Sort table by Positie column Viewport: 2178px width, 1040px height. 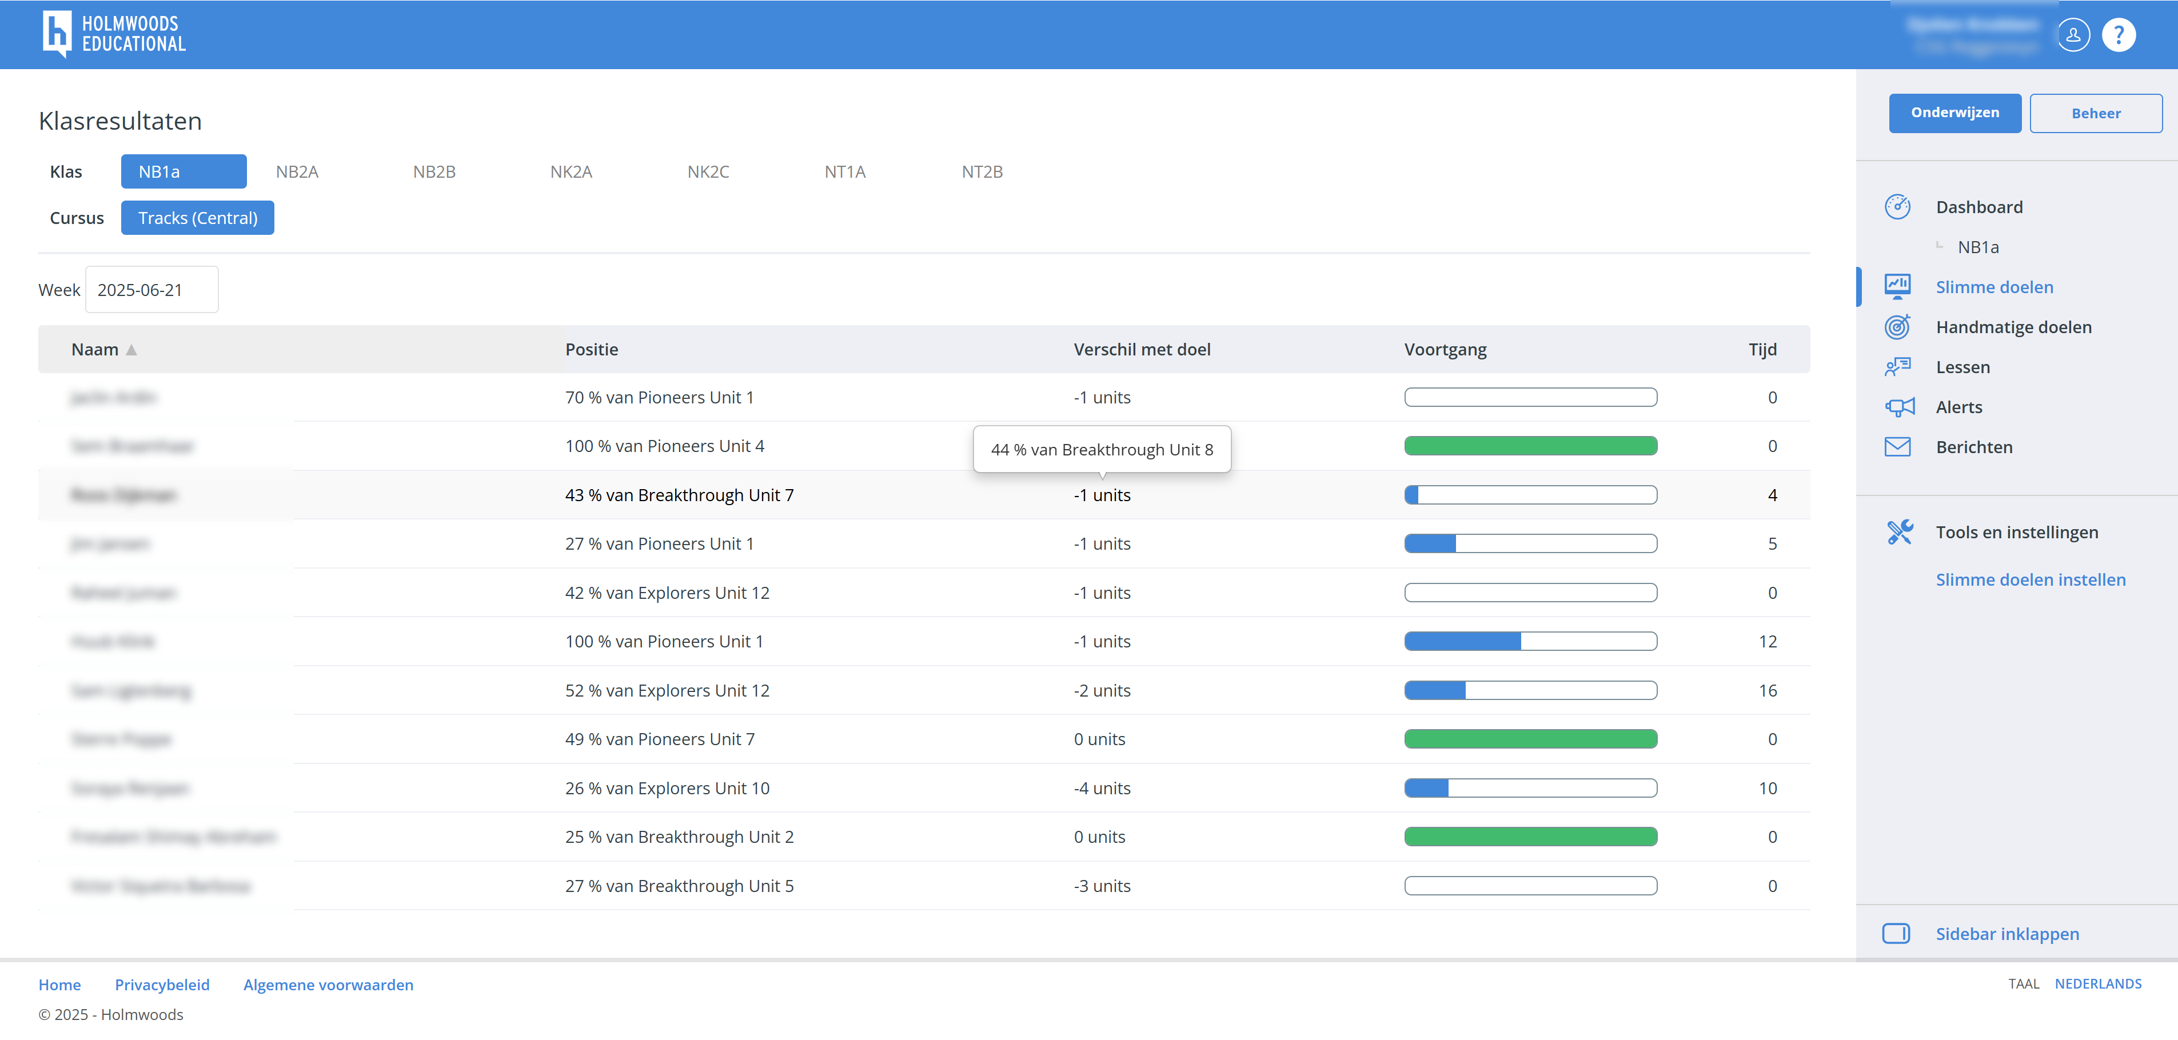click(591, 350)
